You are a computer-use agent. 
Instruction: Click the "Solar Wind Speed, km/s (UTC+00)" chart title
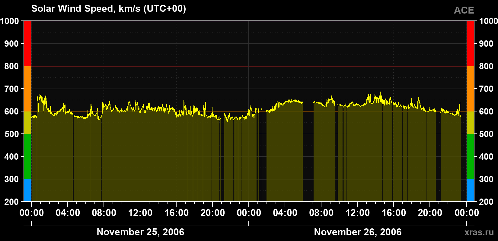click(109, 9)
